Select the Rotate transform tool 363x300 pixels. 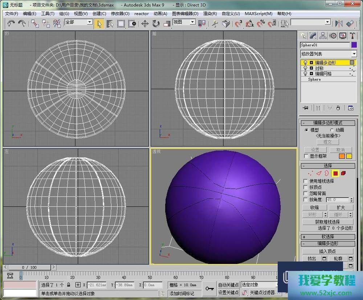tap(156, 24)
